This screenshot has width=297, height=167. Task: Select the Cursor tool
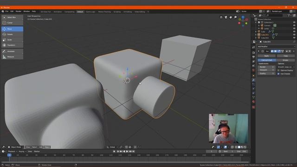[13, 23]
